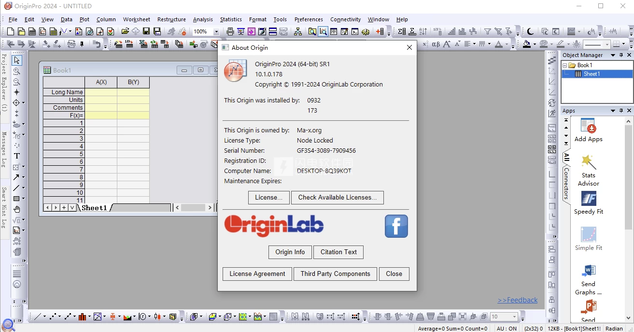
Task: Select Sheet1 in the Object Manager tree
Action: coord(592,74)
